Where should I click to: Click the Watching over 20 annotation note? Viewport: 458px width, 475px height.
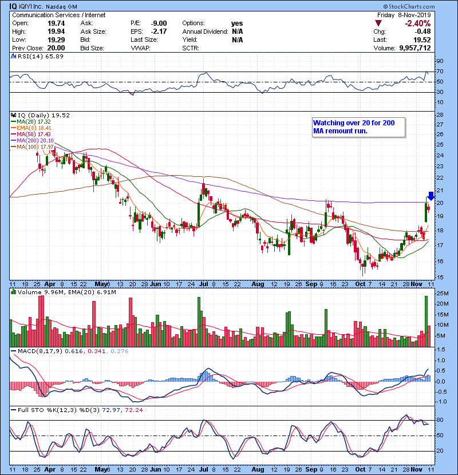coord(358,127)
